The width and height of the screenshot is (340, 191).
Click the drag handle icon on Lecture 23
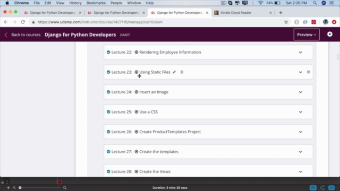tap(308, 72)
